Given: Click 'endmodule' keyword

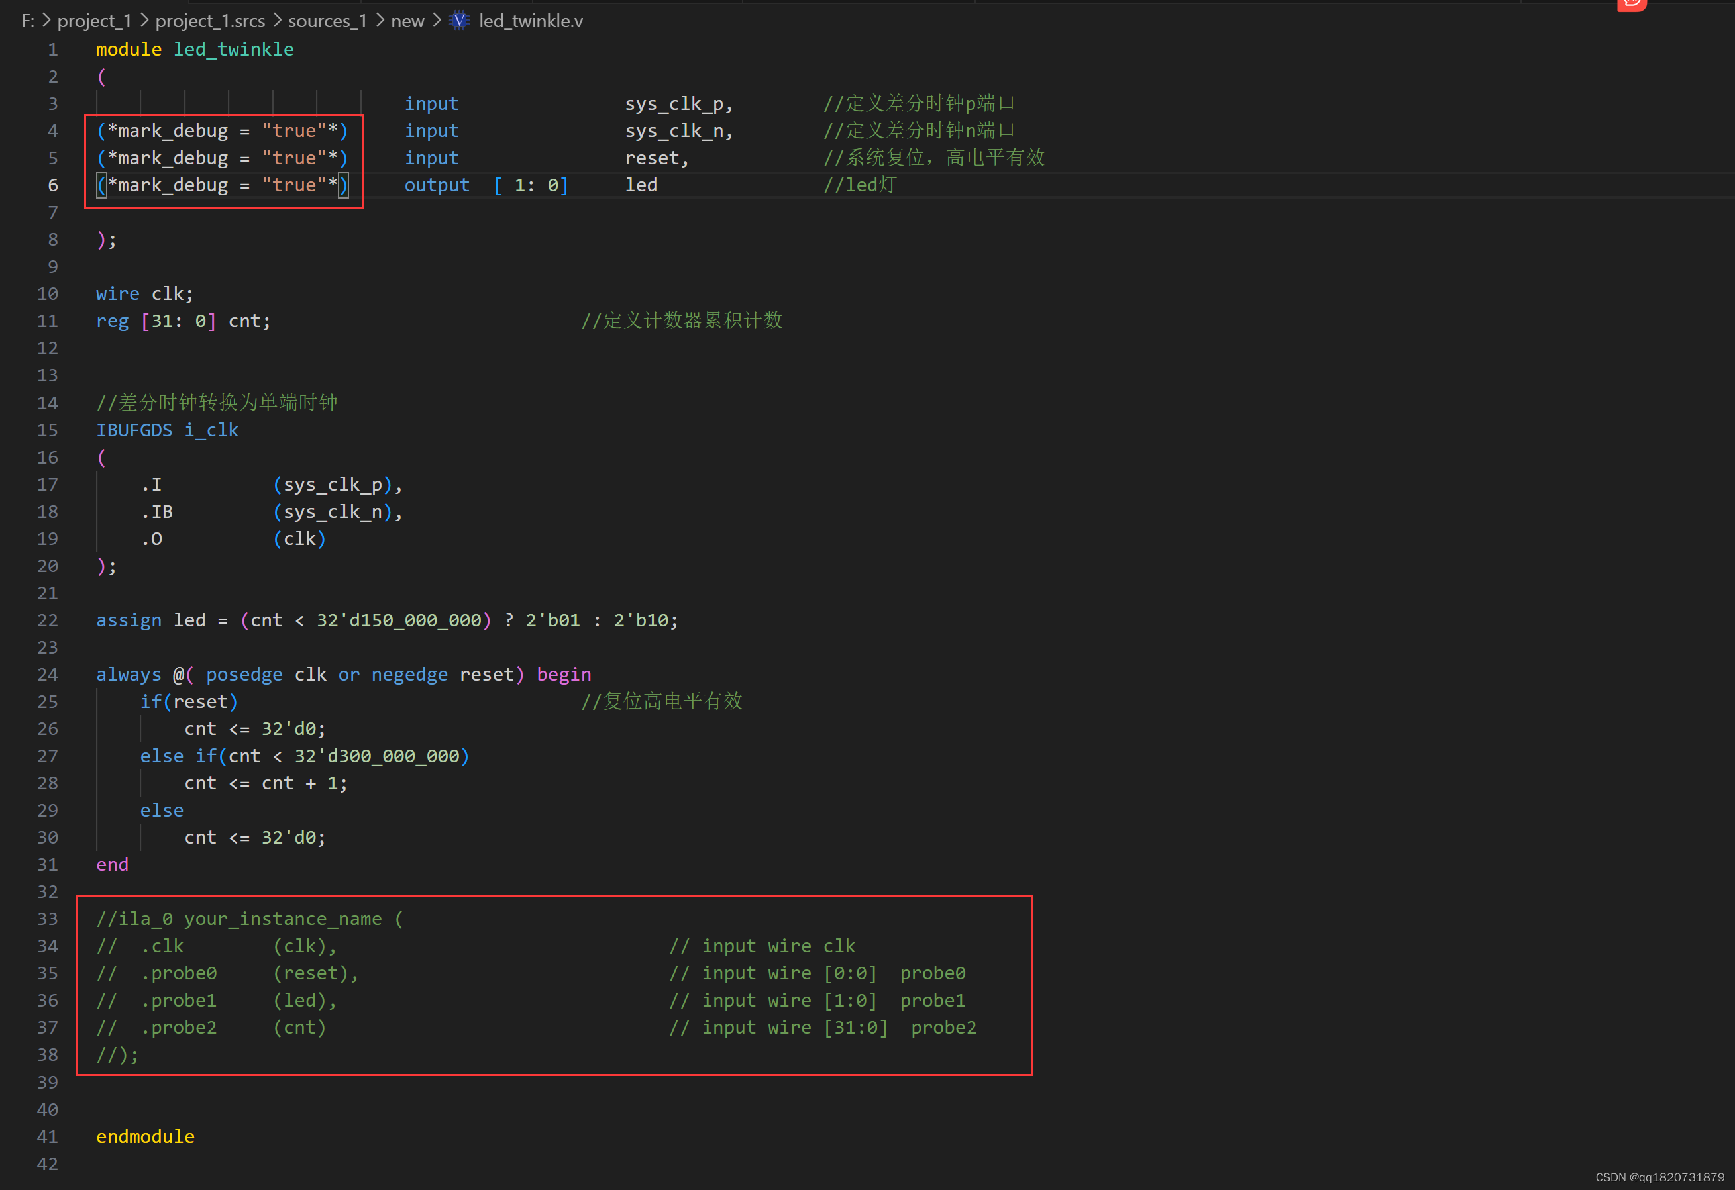Looking at the screenshot, I should tap(145, 1137).
